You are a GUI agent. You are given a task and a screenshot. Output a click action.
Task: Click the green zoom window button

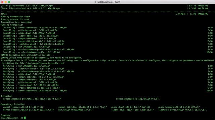pyautogui.click(x=9, y=2)
